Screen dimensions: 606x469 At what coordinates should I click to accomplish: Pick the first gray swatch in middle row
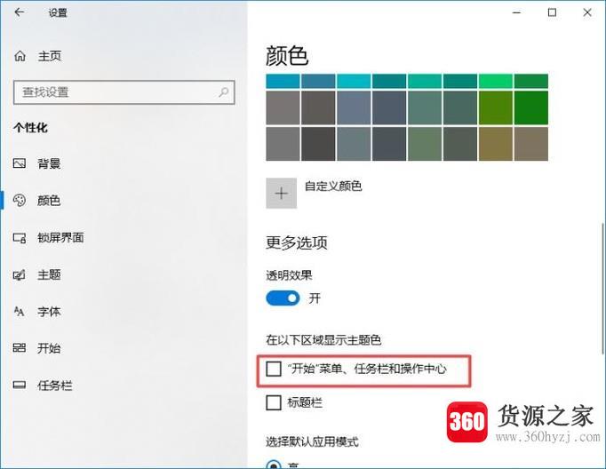pyautogui.click(x=283, y=107)
